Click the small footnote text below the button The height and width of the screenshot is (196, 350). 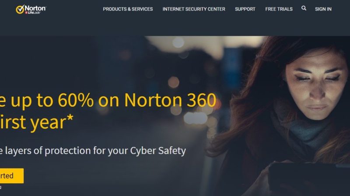1,187
